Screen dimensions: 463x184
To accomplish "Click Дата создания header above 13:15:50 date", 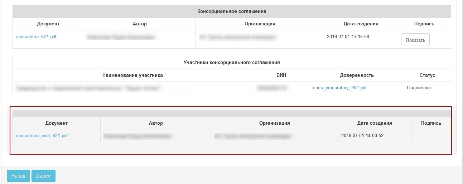I will coord(361,24).
